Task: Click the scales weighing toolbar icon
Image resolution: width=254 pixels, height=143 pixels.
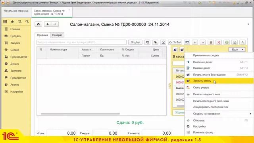Action: [x=163, y=43]
